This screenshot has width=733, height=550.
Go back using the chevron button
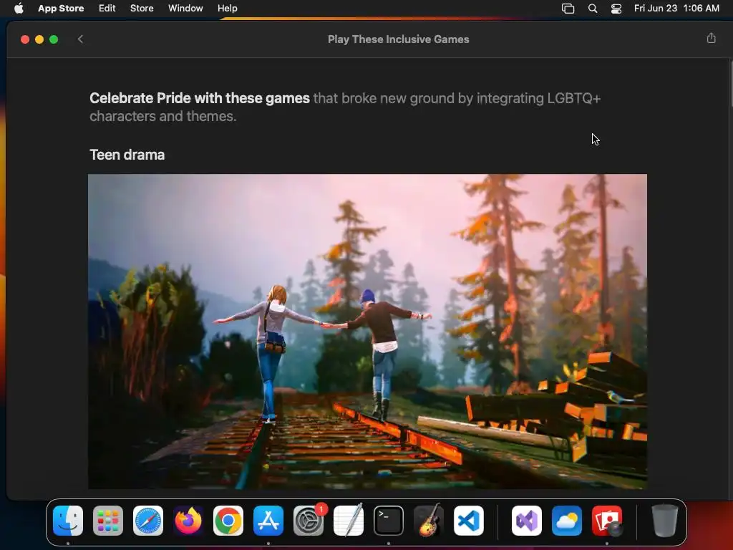(80, 39)
